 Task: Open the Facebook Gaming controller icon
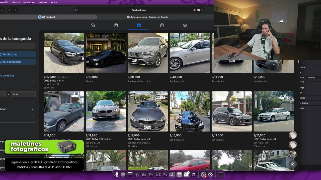185,25
